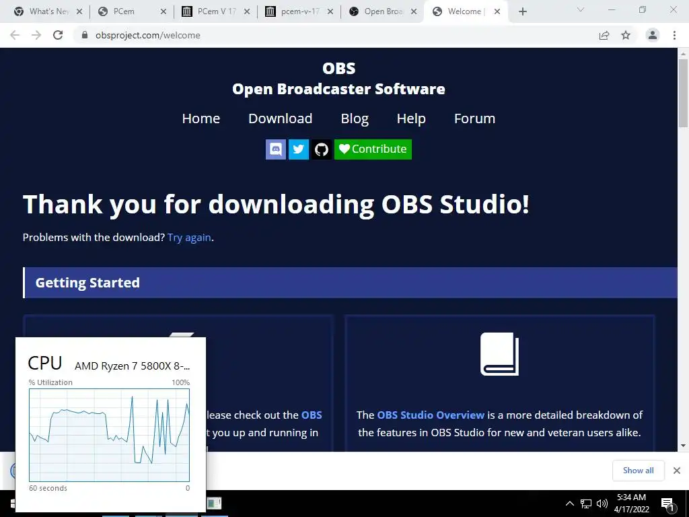Show hidden tray icons with the up chevron
This screenshot has width=689, height=517.
[569, 504]
